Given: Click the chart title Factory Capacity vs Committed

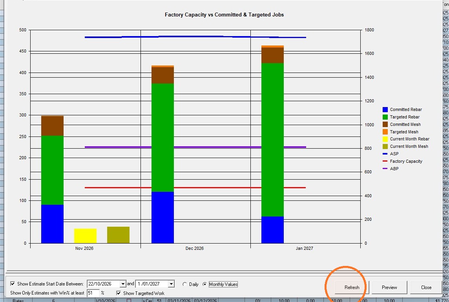Looking at the screenshot, I should pyautogui.click(x=224, y=15).
